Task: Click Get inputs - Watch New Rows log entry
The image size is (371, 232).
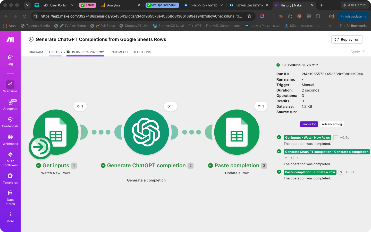Action: (307, 138)
